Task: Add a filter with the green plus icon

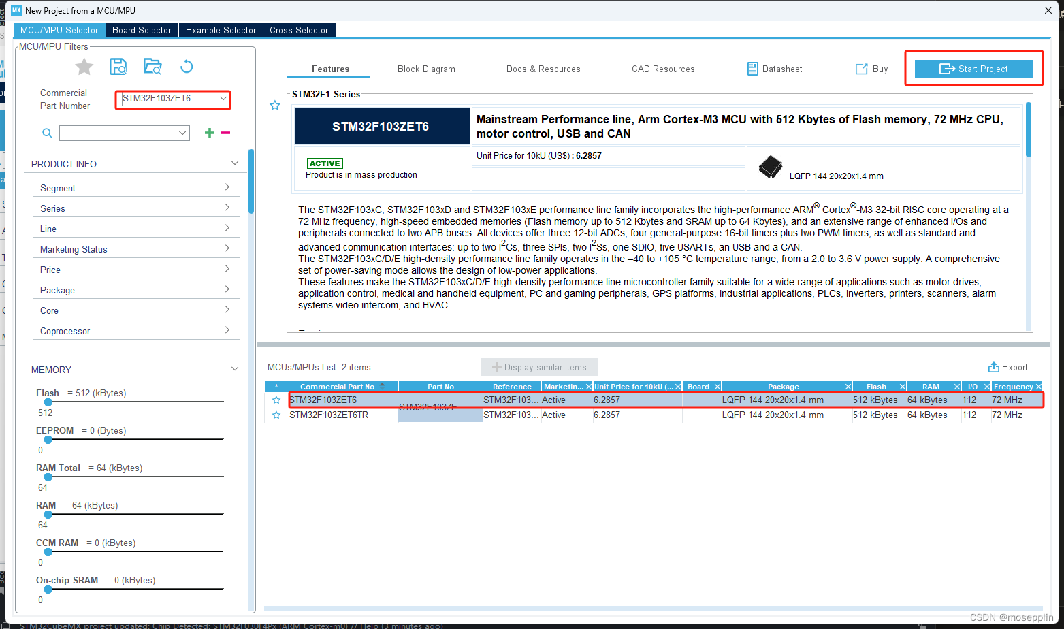Action: 210,133
